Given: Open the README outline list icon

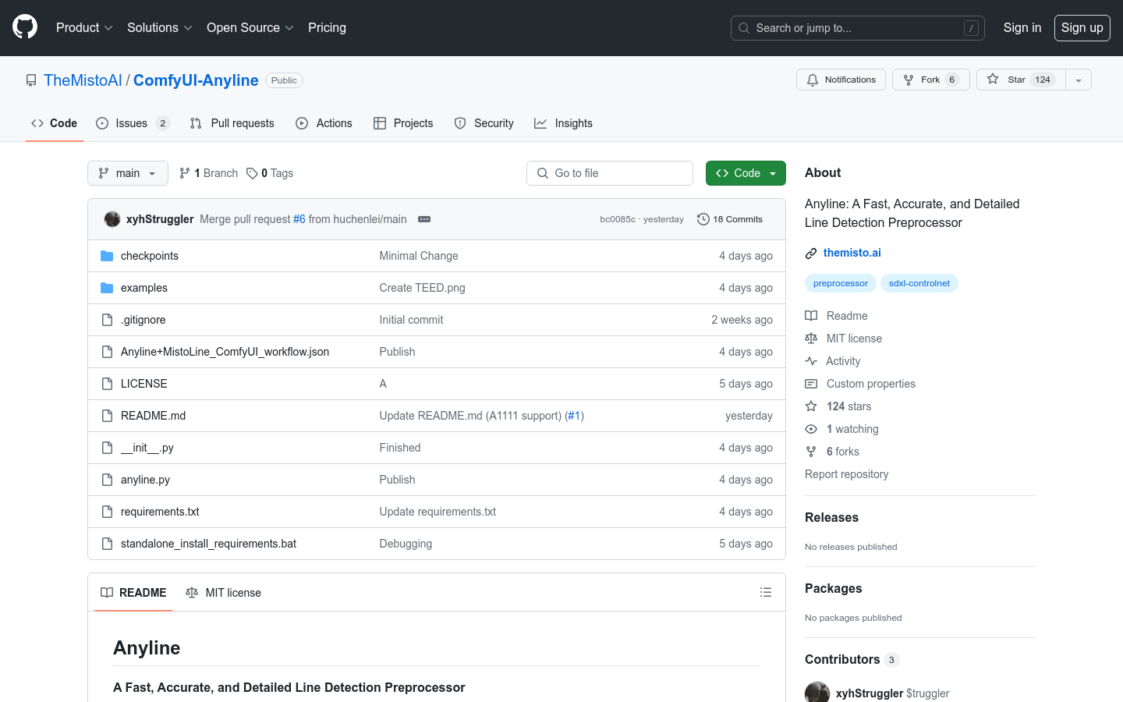Looking at the screenshot, I should [766, 593].
